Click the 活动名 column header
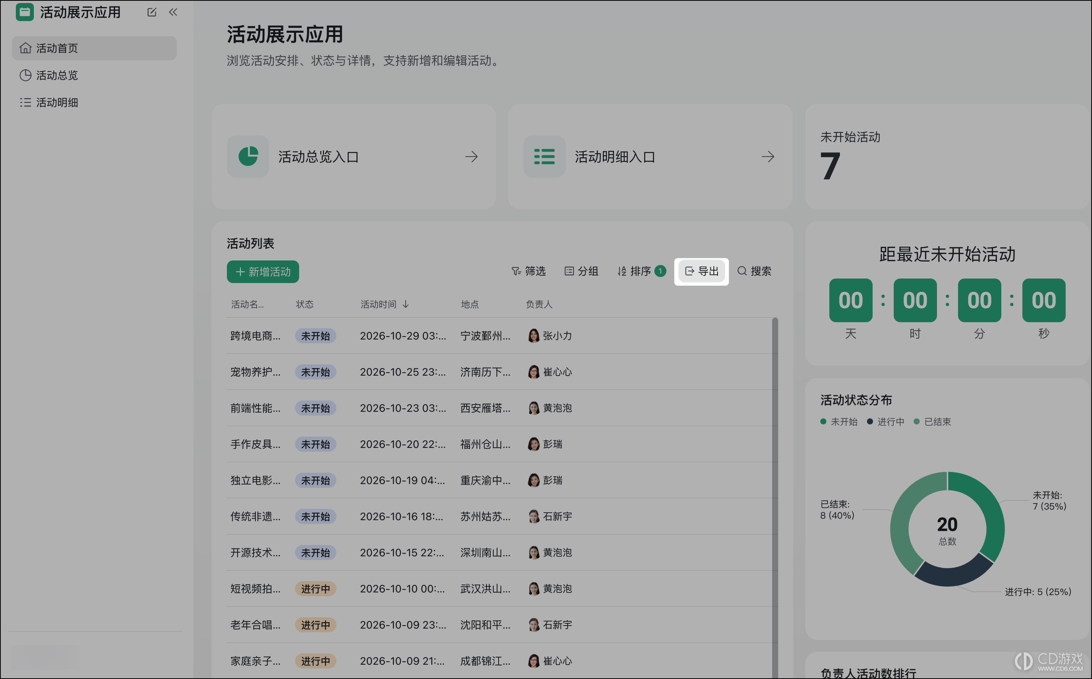This screenshot has height=679, width=1092. (247, 304)
